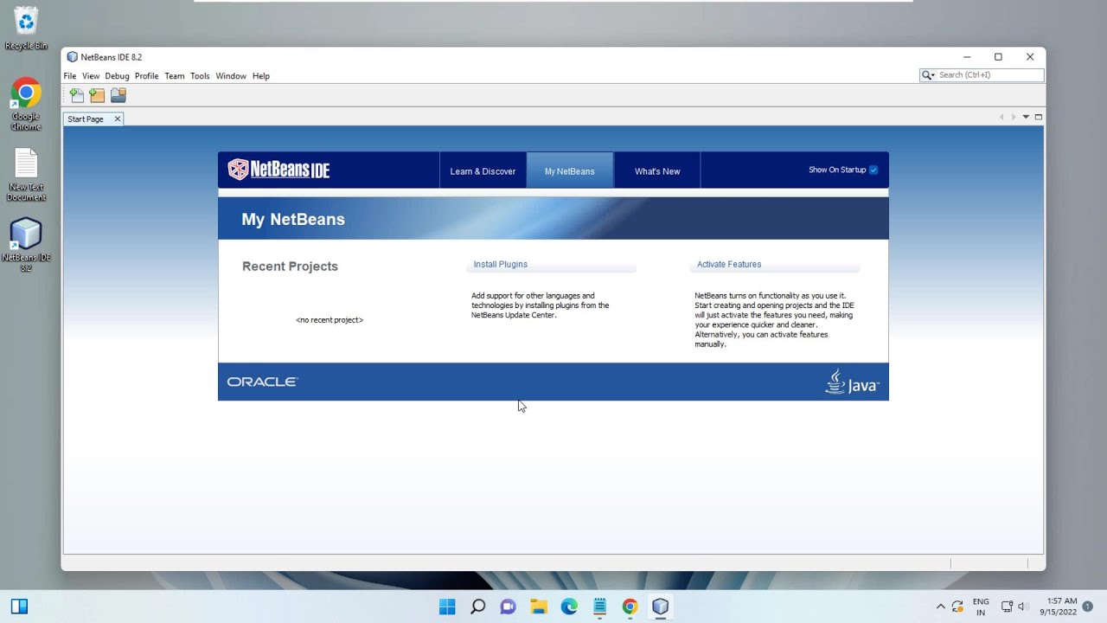Open the Window menu
Image resolution: width=1107 pixels, height=623 pixels.
pyautogui.click(x=231, y=76)
